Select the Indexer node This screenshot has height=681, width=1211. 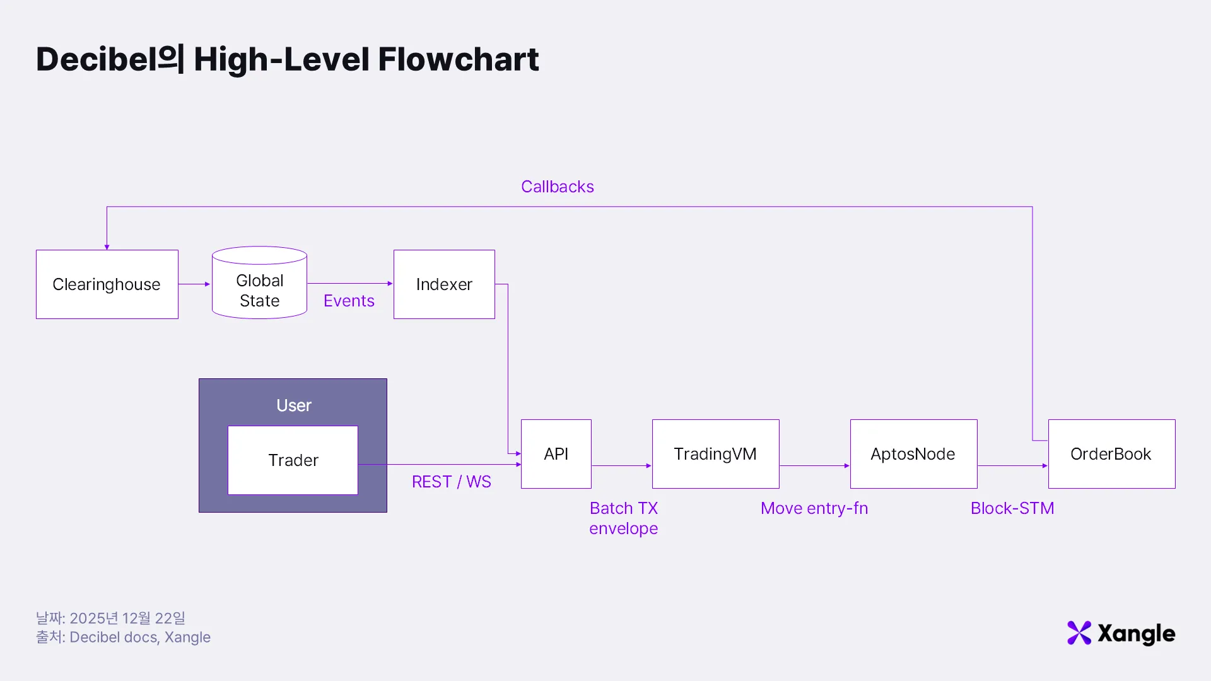(444, 284)
